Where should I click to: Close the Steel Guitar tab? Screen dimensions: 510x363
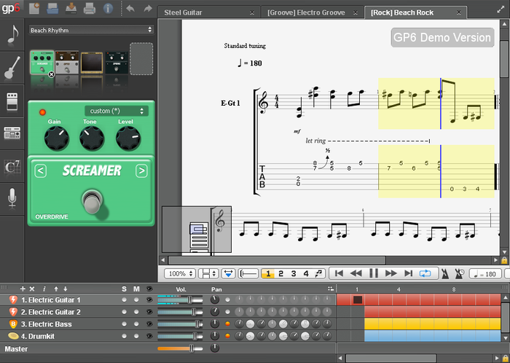(252, 13)
